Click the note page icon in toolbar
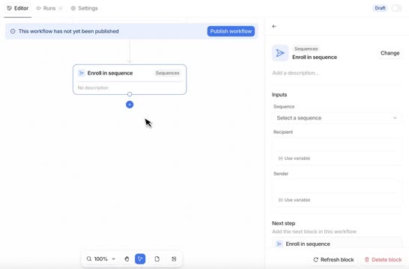 coord(157,259)
